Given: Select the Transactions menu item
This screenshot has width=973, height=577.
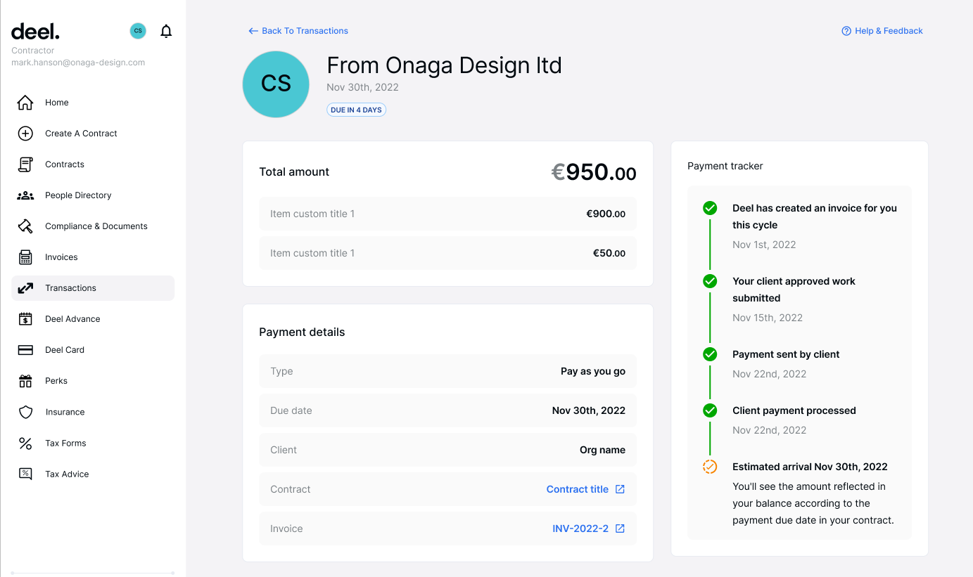Looking at the screenshot, I should coord(93,288).
